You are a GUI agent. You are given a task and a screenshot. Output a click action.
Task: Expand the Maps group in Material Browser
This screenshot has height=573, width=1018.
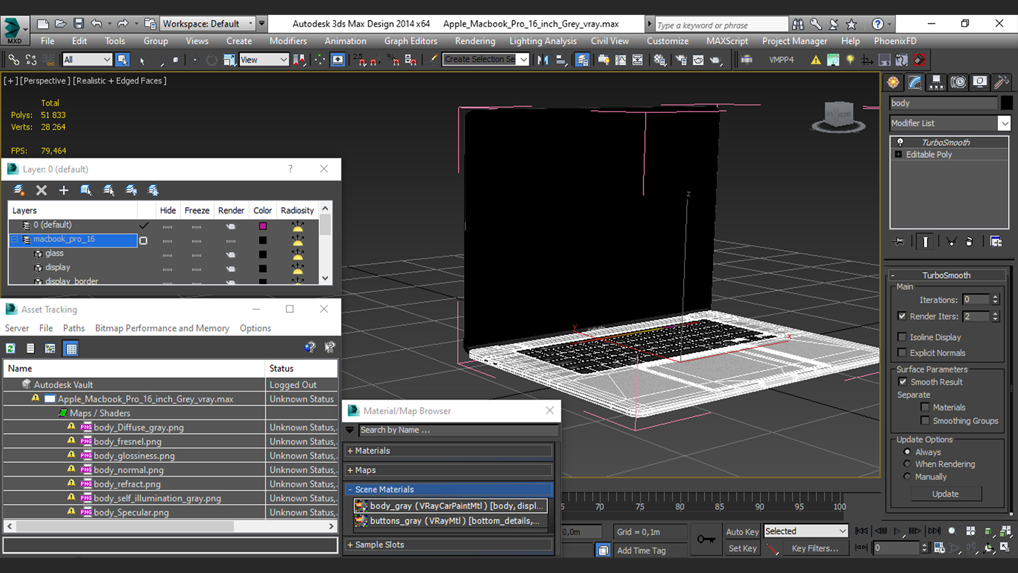click(x=449, y=470)
